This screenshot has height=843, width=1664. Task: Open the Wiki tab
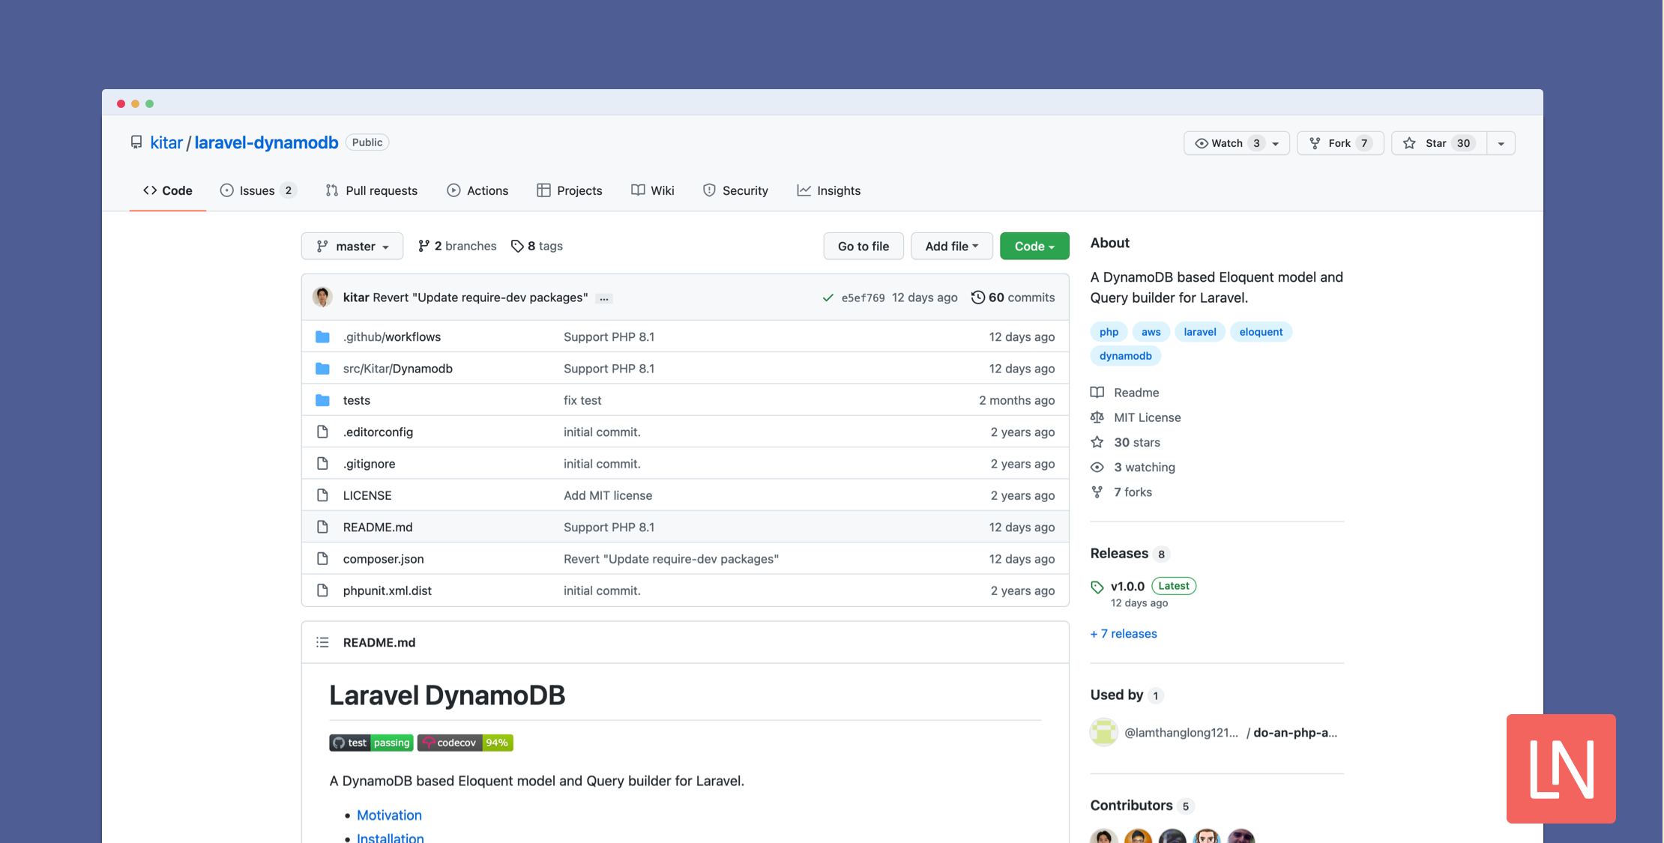click(653, 190)
